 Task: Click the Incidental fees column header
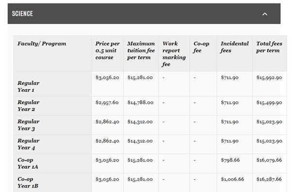235,47
